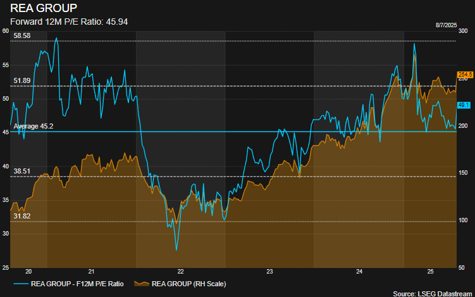Toggle the REA GROUP (RH Scale) legend label

point(190,284)
